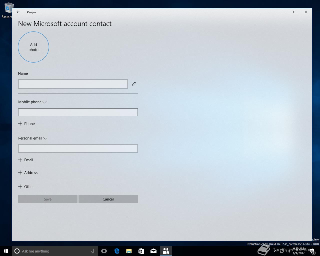This screenshot has width=320, height=256.
Task: Click the Ask me anything search box
Action: pos(54,251)
